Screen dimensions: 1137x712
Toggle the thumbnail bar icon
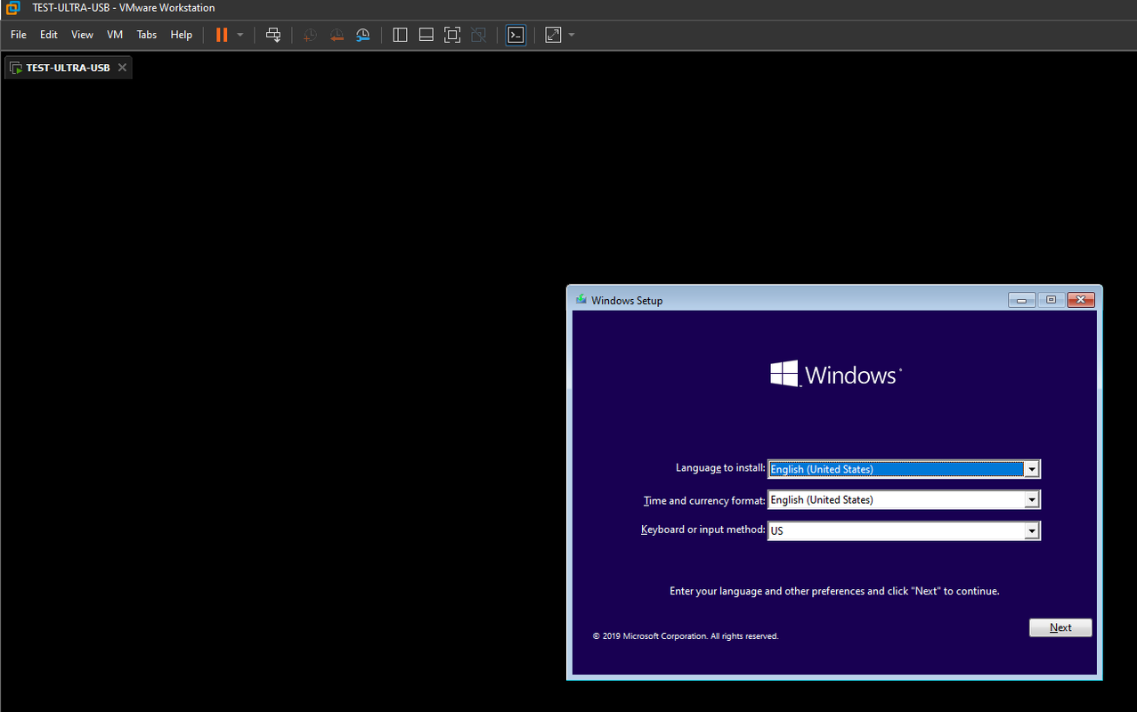point(426,35)
